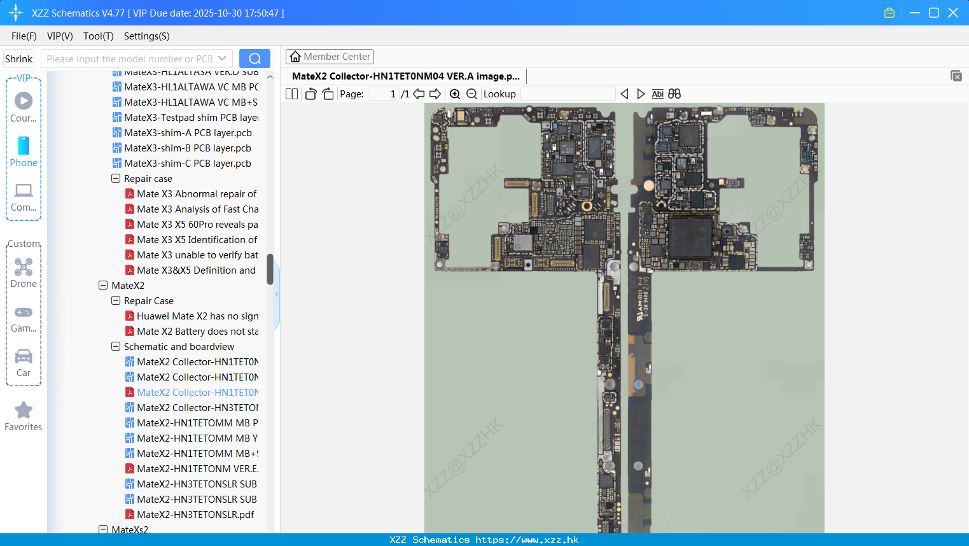The height and width of the screenshot is (546, 969).
Task: Click the XZZ Schematics app logo
Action: coord(16,13)
